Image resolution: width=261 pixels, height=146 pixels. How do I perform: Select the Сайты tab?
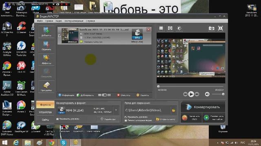click(x=45, y=120)
